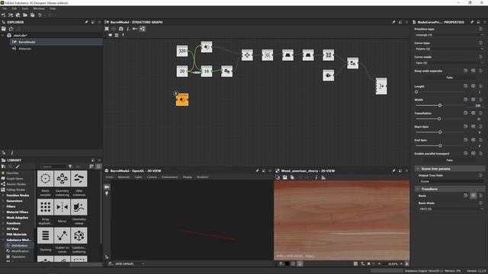
Task: Select the output node at graph end
Action: click(381, 86)
